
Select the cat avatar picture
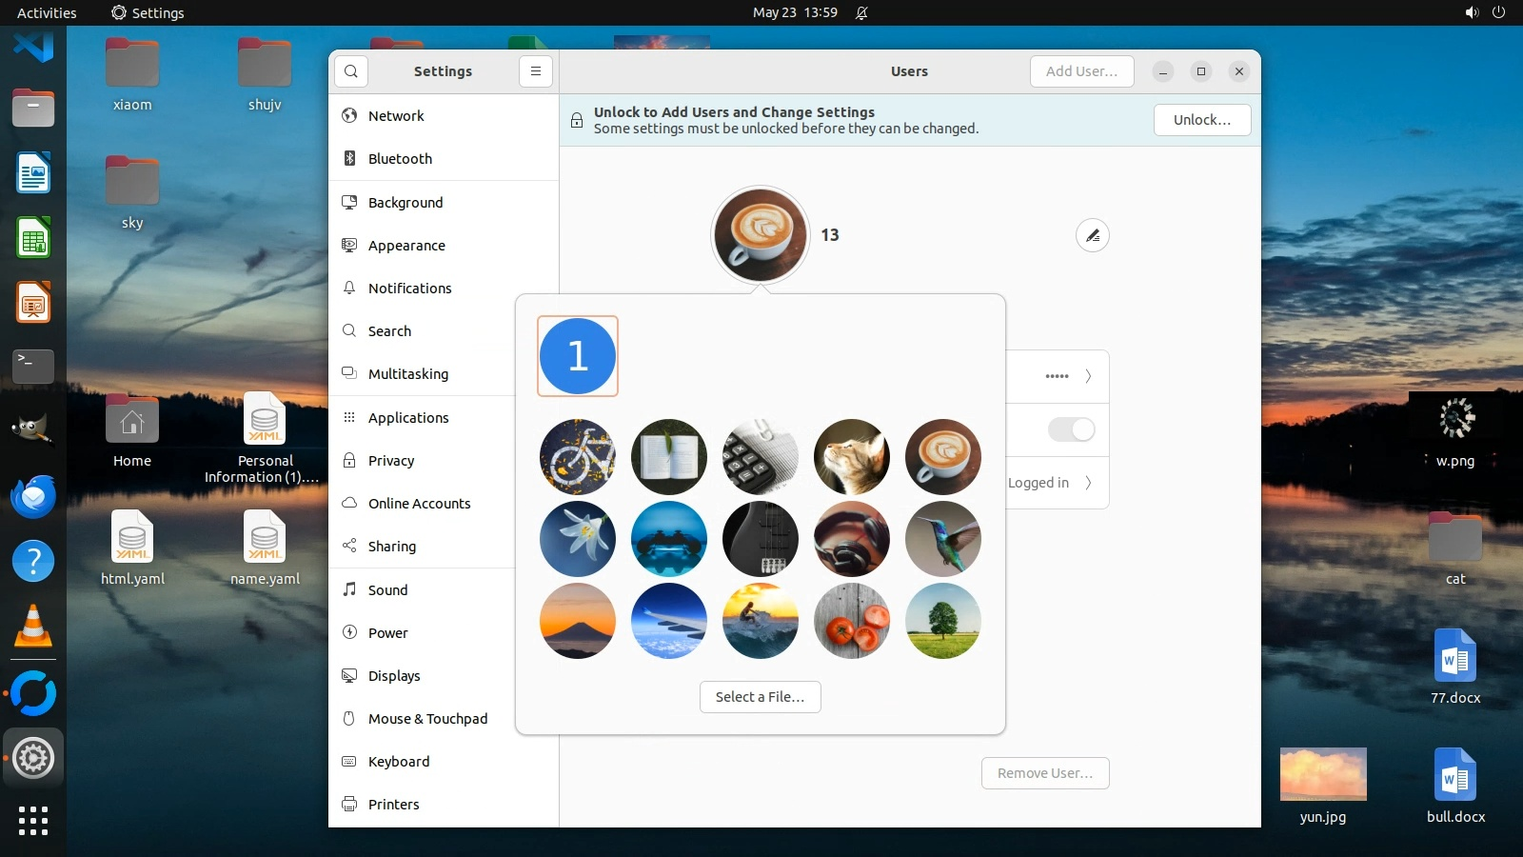(851, 457)
